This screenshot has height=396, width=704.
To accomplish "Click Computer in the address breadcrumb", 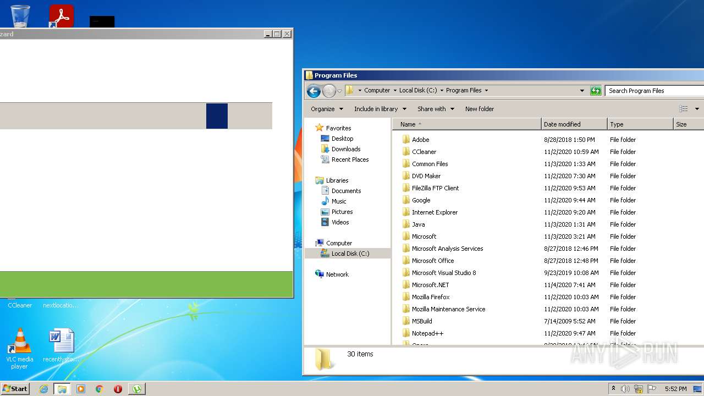I will point(377,91).
